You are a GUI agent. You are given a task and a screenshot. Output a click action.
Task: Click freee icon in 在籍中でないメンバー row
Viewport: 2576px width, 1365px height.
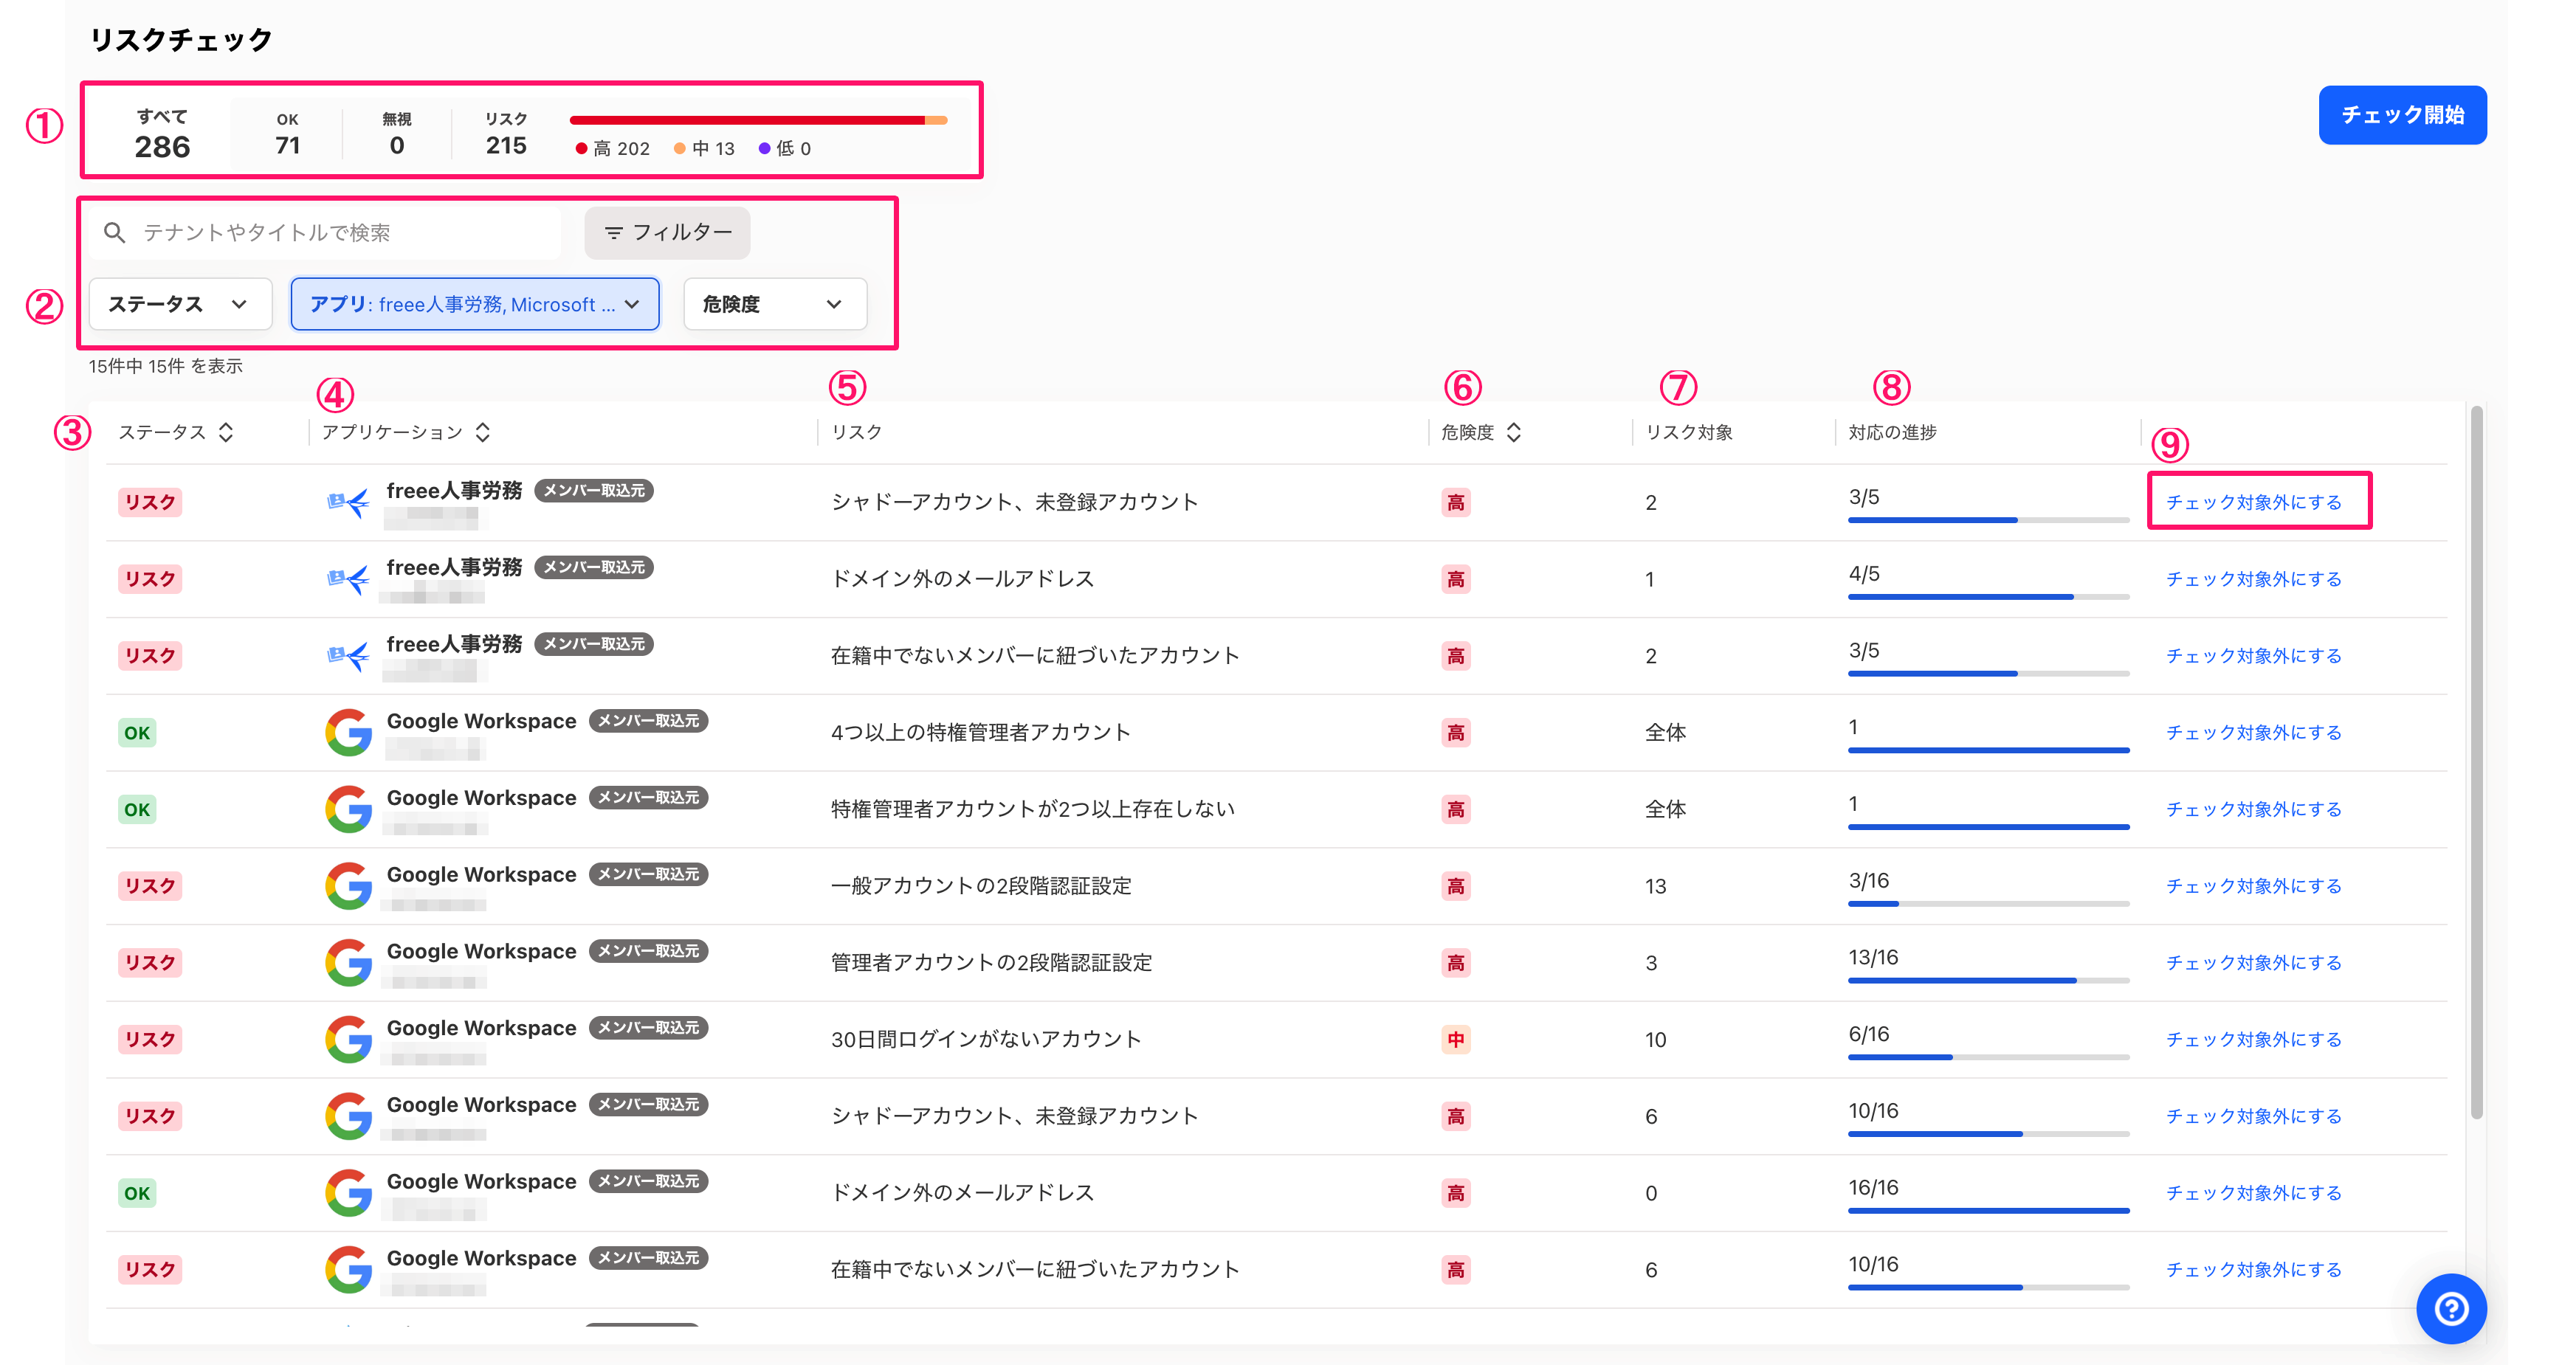point(348,655)
